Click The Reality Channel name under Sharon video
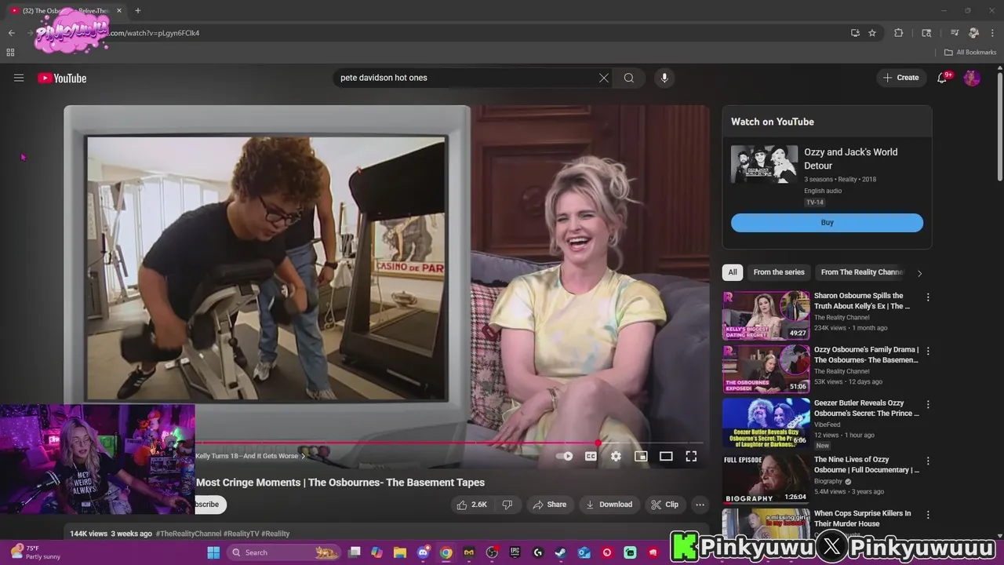This screenshot has height=565, width=1004. 842,318
